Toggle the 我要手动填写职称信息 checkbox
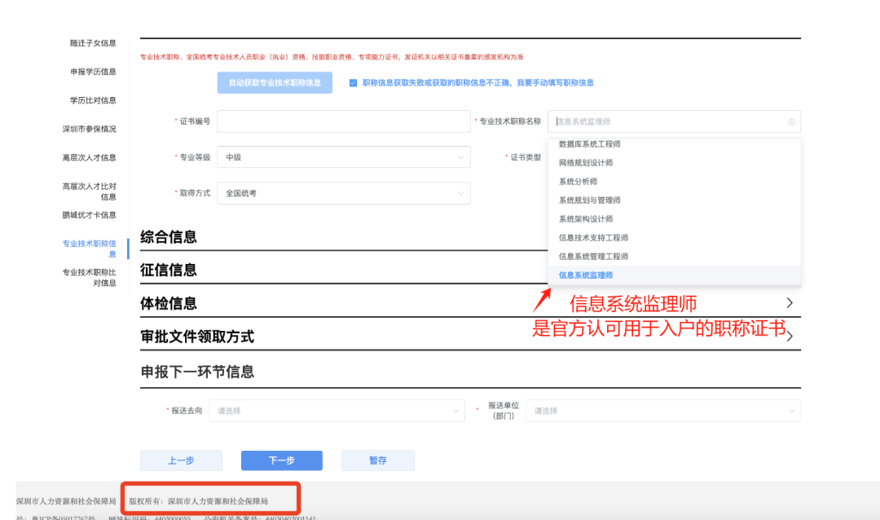Screen dimensions: 880x520 pyautogui.click(x=353, y=83)
